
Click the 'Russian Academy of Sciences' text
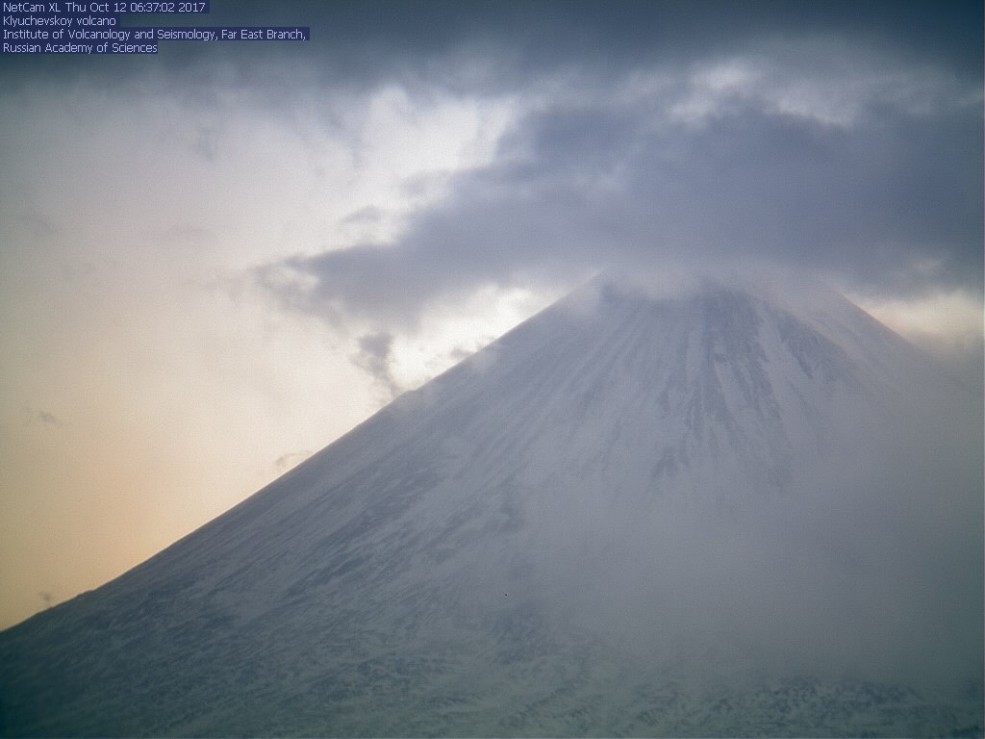80,48
